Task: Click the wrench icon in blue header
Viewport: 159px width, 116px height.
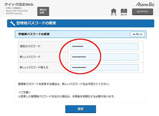Action: click(x=12, y=23)
